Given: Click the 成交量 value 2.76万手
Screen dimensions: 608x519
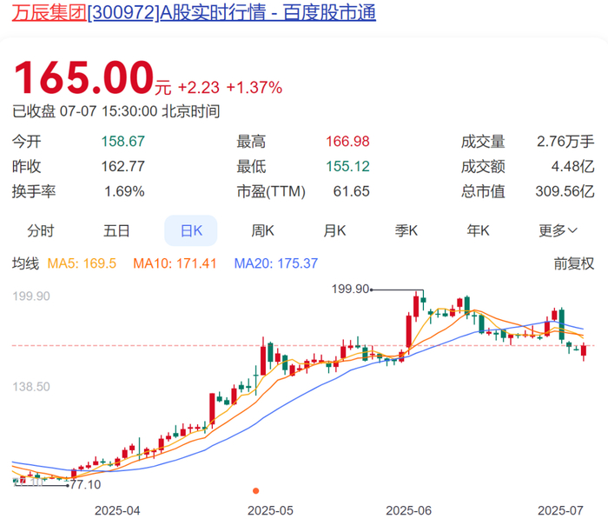Looking at the screenshot, I should coord(565,142).
